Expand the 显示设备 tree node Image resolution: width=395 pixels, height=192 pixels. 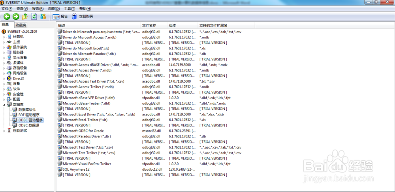click(x=4, y=58)
